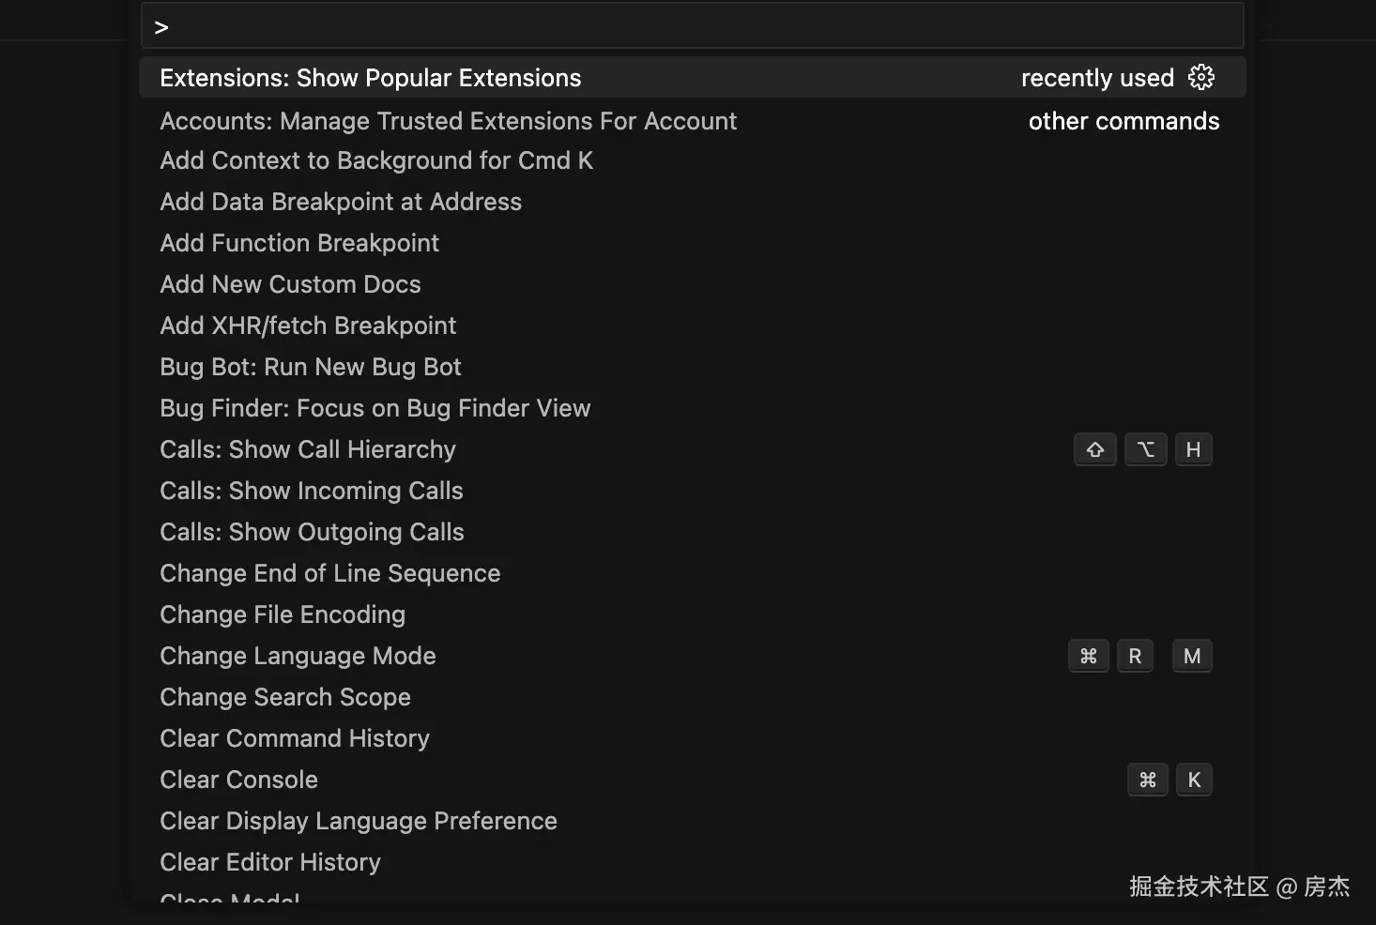The width and height of the screenshot is (1376, 925).
Task: Focus on Bug Finder View command
Action: pyautogui.click(x=375, y=408)
